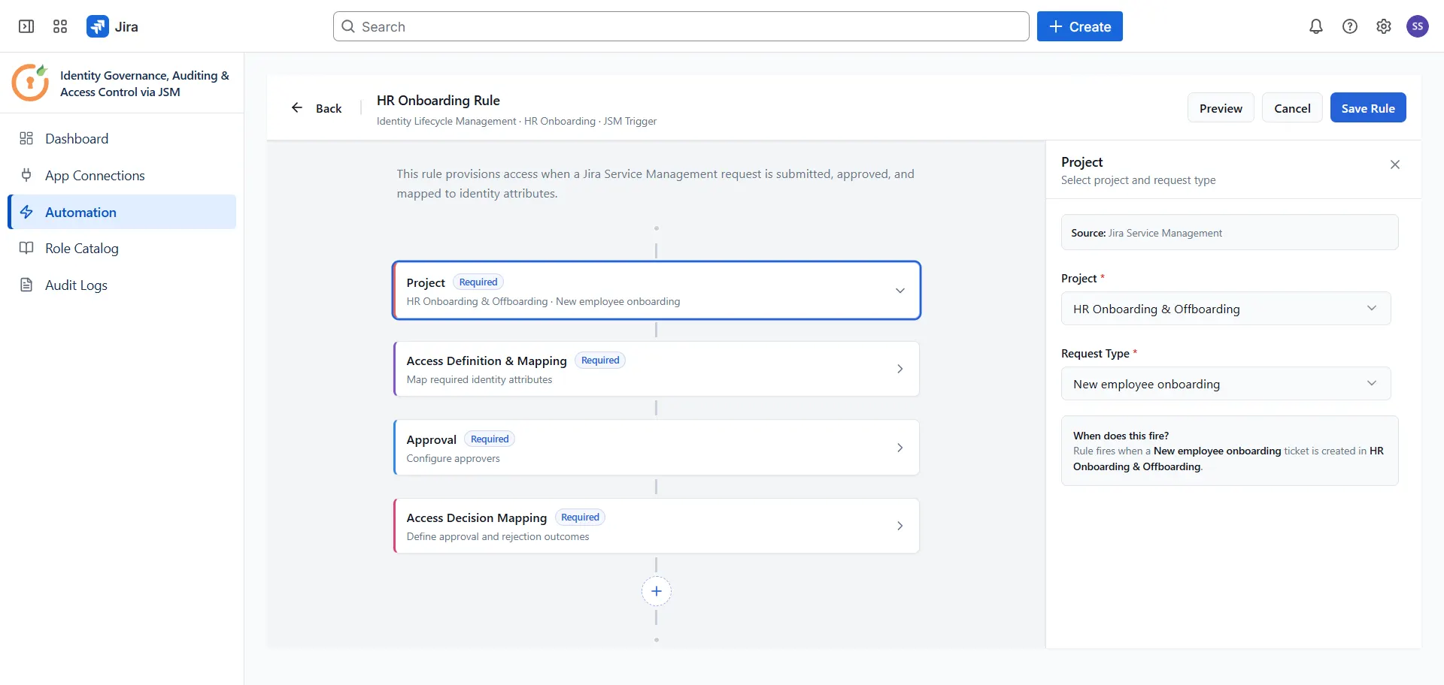Screen dimensions: 1444x685
Task: Collapse the sidebar panel icon
Action: (x=26, y=26)
